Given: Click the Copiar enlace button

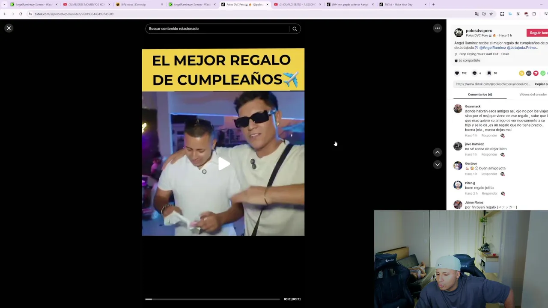Looking at the screenshot, I should click(541, 84).
